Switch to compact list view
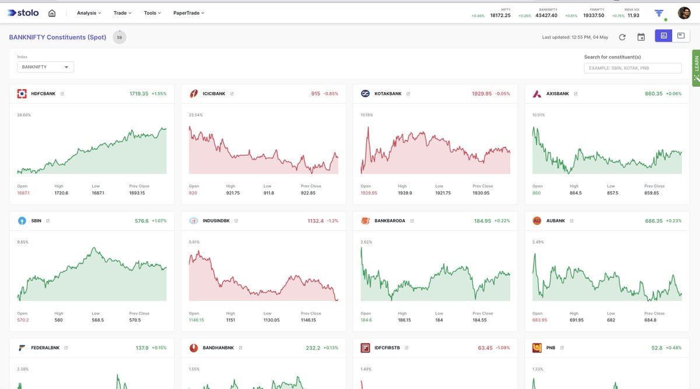The image size is (700, 389). pyautogui.click(x=680, y=36)
